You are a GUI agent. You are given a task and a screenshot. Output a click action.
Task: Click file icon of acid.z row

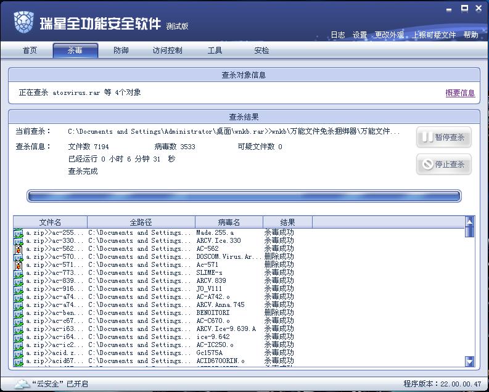[x=18, y=353]
